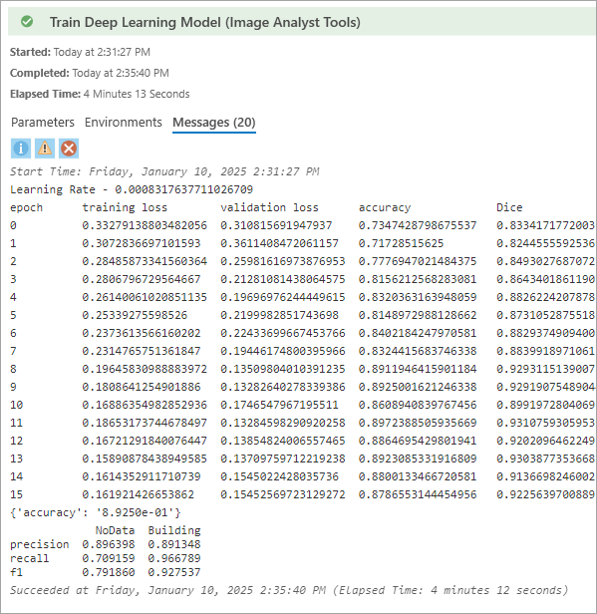Click the validation loss column header
Viewport: 597px width, 614px height.
coord(269,207)
